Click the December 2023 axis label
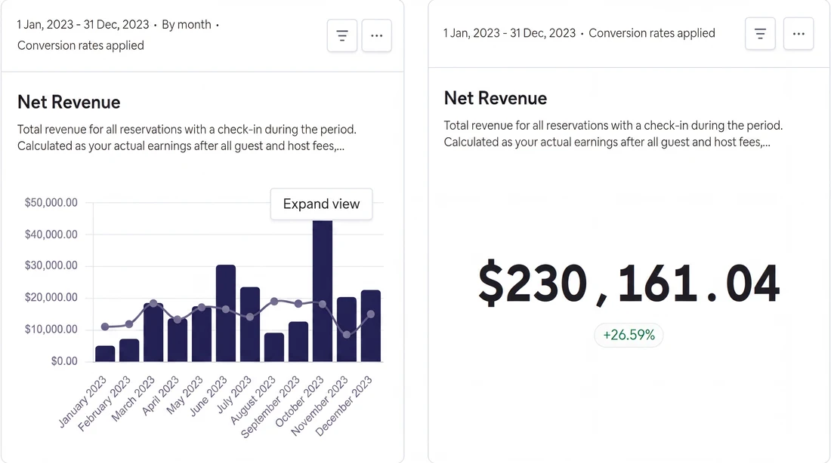The width and height of the screenshot is (831, 463). point(344,406)
